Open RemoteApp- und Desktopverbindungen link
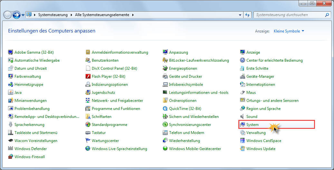This screenshot has width=334, height=170. pos(47,117)
